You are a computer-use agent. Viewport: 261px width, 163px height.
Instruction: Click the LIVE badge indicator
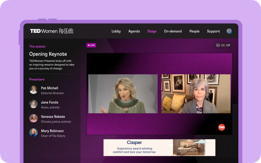tap(91, 45)
